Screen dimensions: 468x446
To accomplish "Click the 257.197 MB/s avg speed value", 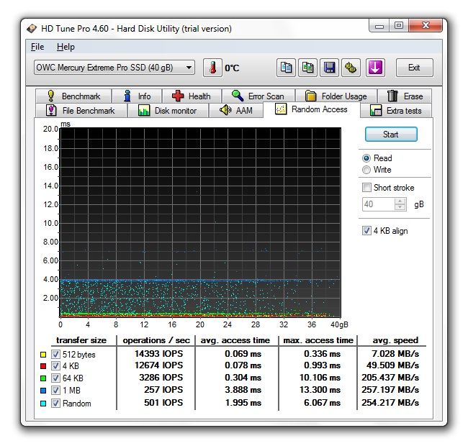I will (390, 390).
